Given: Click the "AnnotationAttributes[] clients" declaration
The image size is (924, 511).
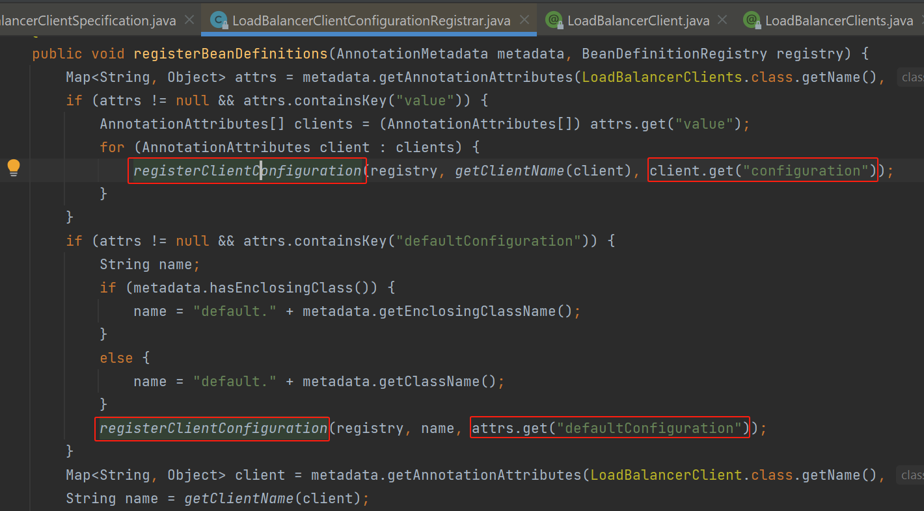Looking at the screenshot, I should (x=226, y=124).
